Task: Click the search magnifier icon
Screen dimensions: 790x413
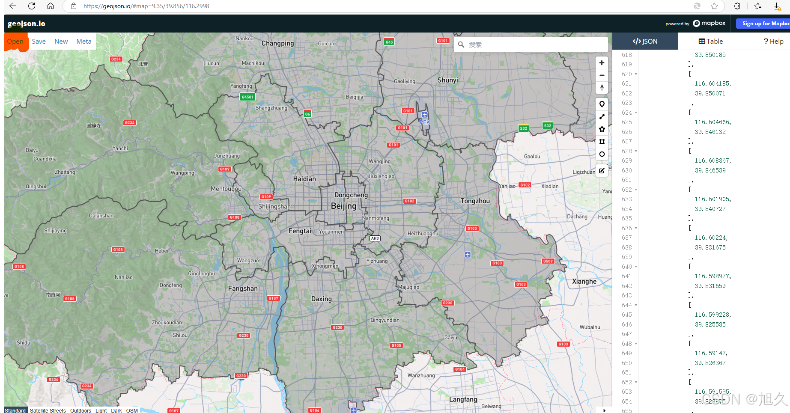Action: pos(461,45)
